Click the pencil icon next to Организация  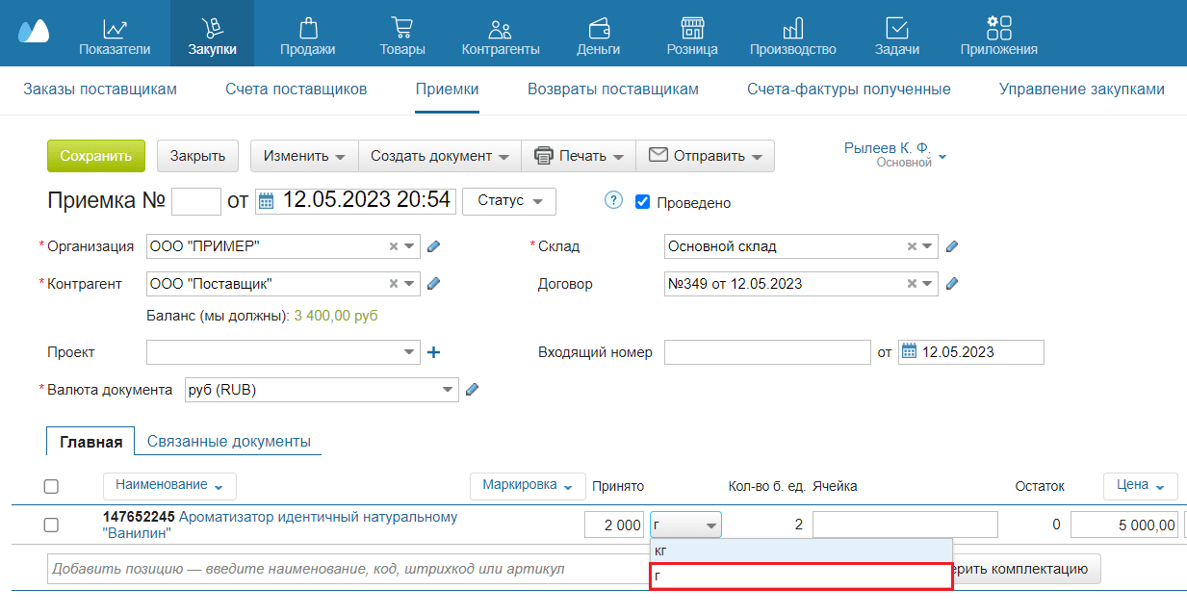point(433,246)
